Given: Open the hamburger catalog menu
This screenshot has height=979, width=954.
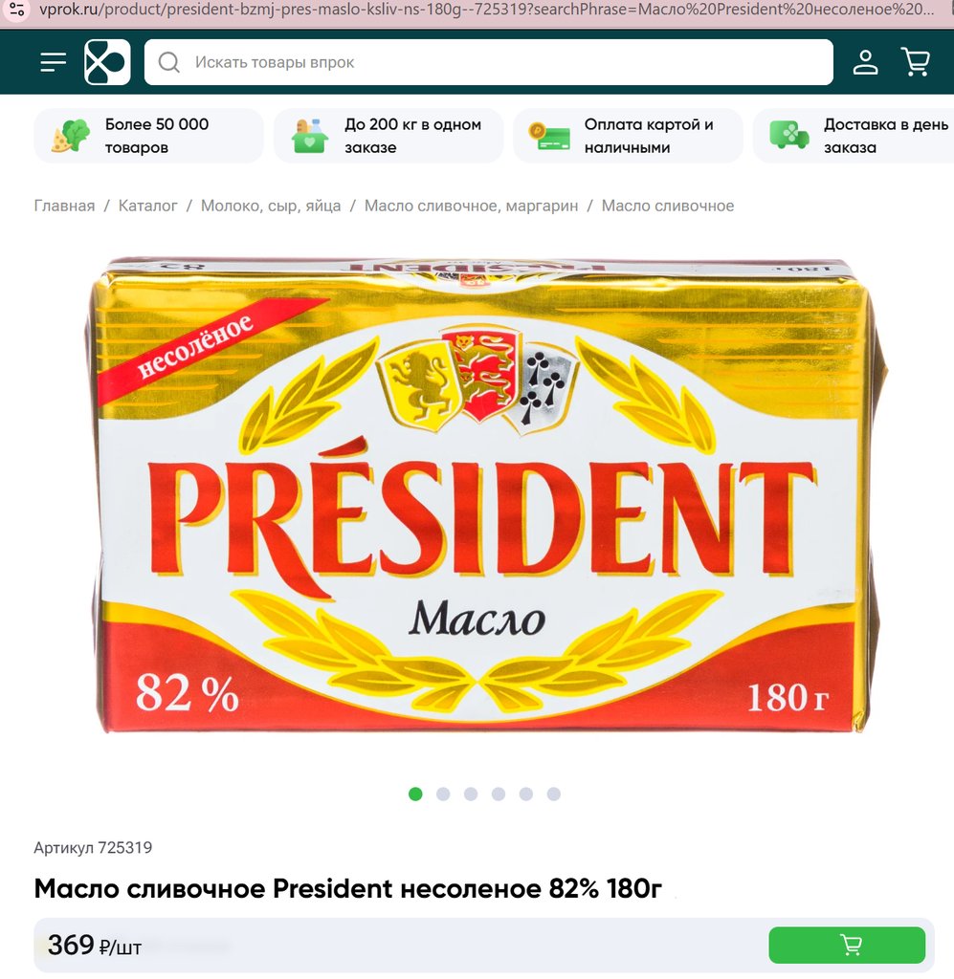Looking at the screenshot, I should pos(53,62).
